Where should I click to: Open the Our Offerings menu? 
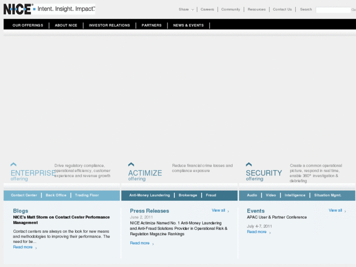(x=28, y=25)
